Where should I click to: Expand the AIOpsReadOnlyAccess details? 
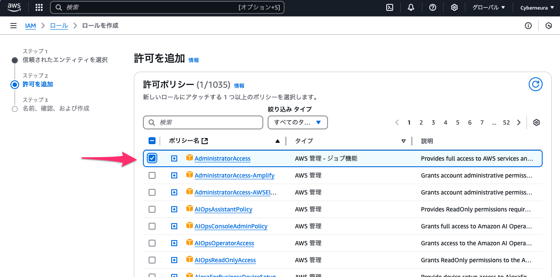coord(174,260)
